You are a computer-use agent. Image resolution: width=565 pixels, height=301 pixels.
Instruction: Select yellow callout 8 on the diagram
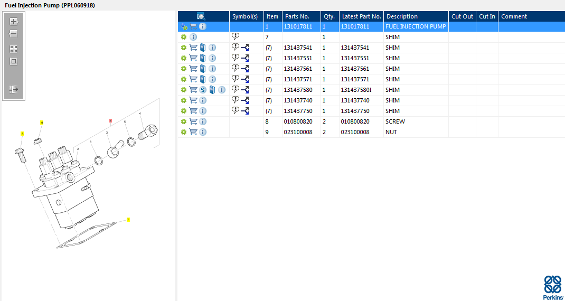point(22,134)
